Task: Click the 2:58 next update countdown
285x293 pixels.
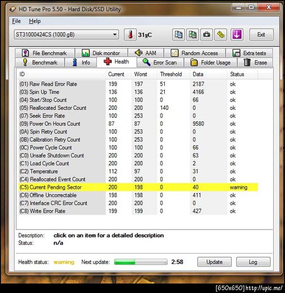Action: [177, 262]
